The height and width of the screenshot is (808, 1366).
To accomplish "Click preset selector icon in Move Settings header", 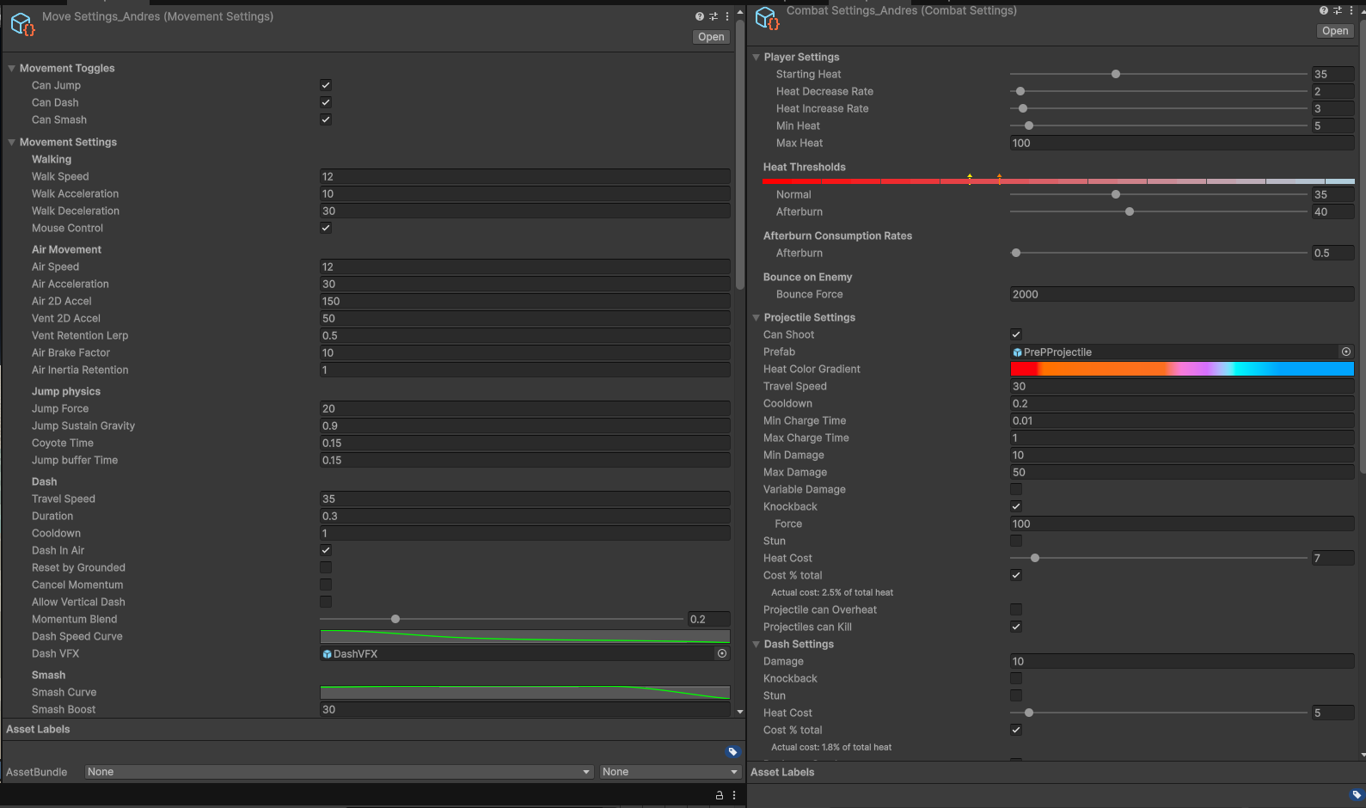I will tap(714, 16).
